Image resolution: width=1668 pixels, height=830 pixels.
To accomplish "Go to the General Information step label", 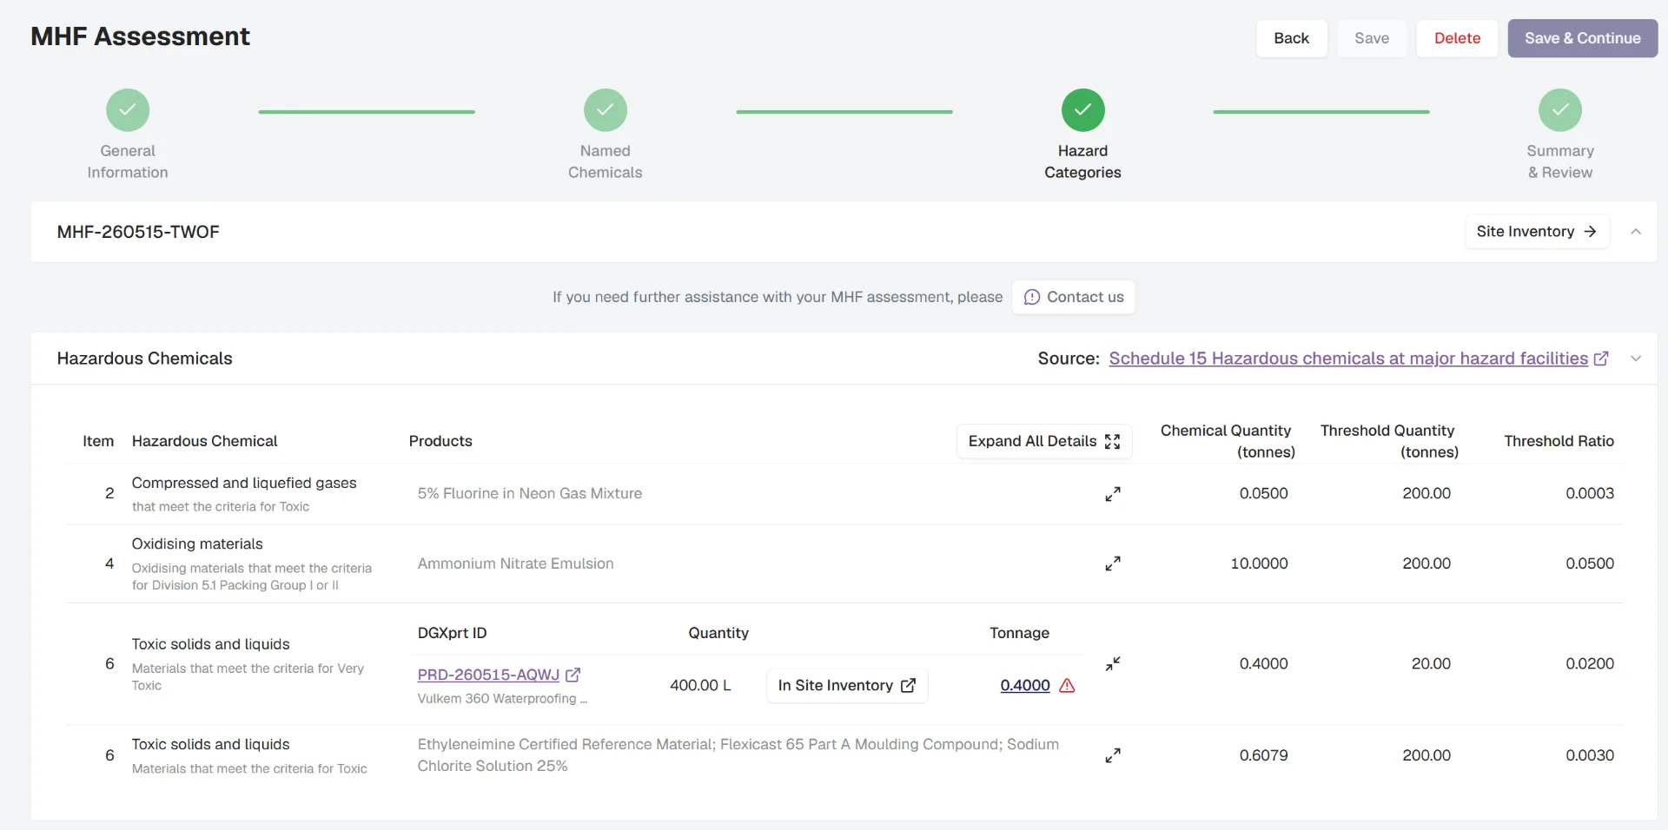I will point(128,161).
